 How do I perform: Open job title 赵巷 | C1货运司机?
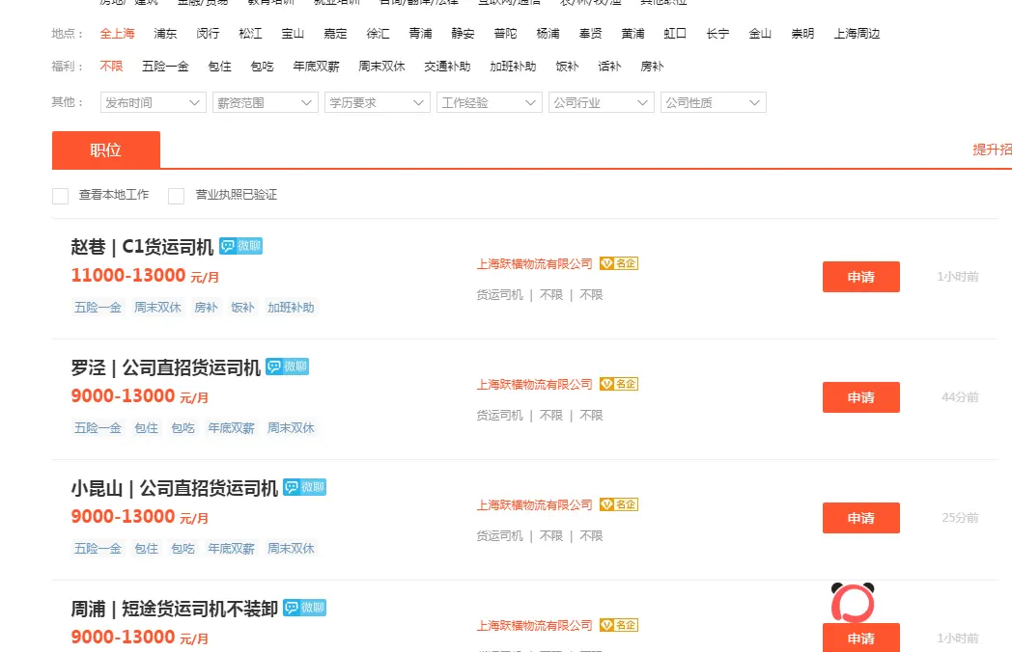142,247
